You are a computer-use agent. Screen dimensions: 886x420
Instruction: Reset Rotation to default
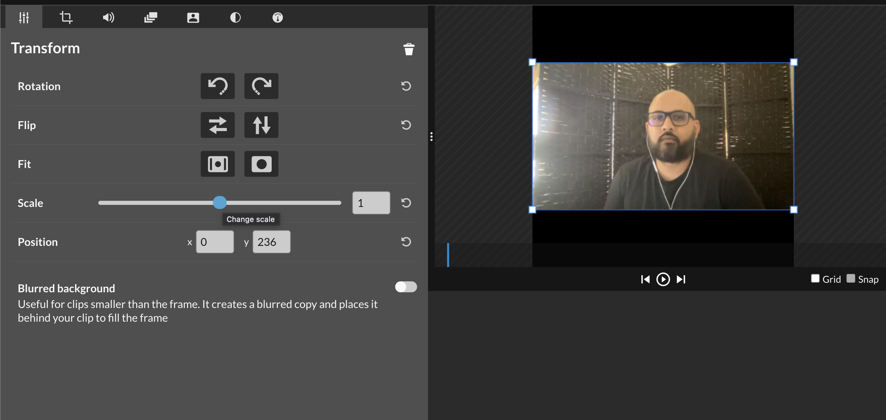click(x=406, y=86)
